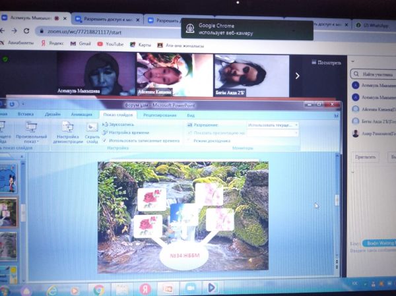The width and height of the screenshot is (396, 296).
Task: Click the Настройка демонстрации icon
Action: click(x=67, y=129)
